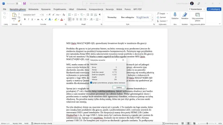The width and height of the screenshot is (223, 125).
Task: Toggle Italic formatting
Action: (29, 19)
